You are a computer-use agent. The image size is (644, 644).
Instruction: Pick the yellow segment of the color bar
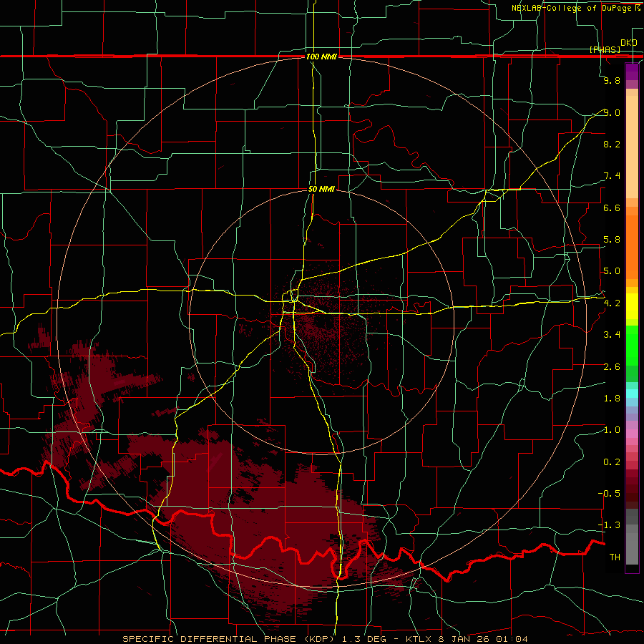click(x=632, y=306)
